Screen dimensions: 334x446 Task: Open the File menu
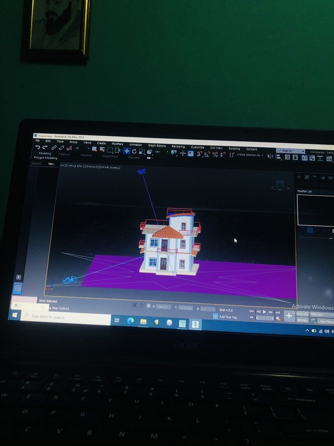(37, 141)
